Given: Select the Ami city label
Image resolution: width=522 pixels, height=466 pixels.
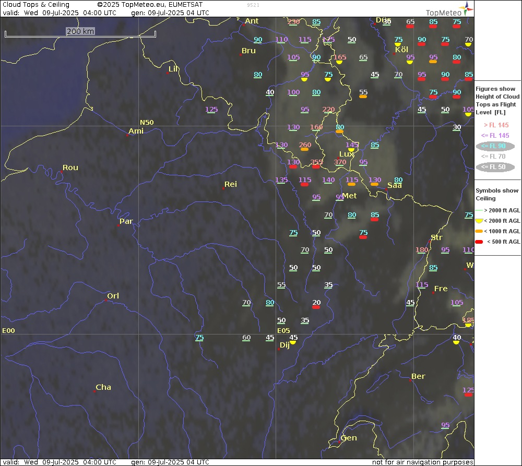Looking at the screenshot, I should (136, 131).
